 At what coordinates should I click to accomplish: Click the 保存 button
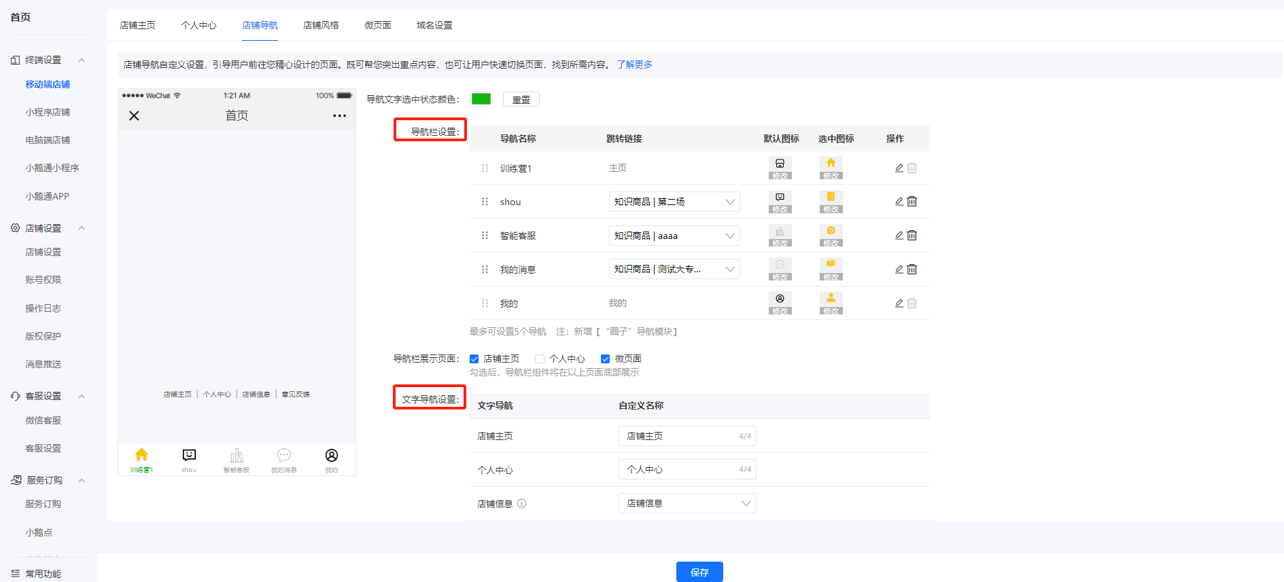tap(699, 572)
